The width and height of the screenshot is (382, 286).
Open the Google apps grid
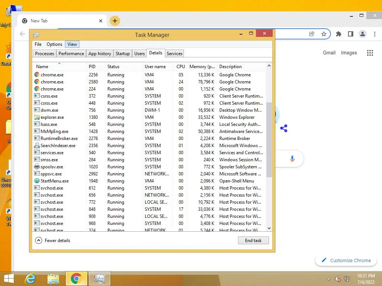pos(370,53)
